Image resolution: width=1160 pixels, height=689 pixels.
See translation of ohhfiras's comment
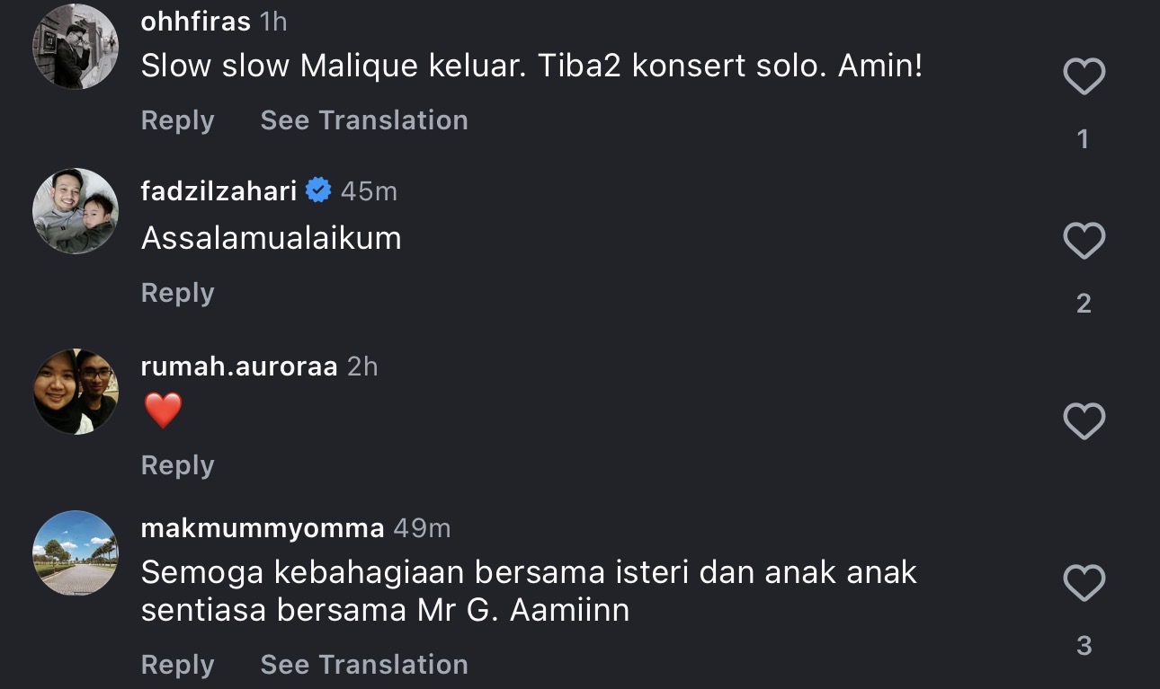coord(363,120)
